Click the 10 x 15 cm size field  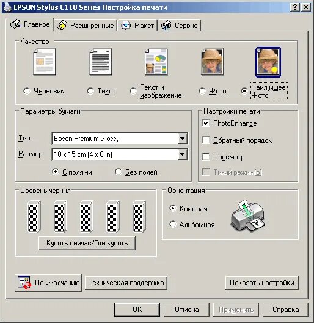point(120,154)
